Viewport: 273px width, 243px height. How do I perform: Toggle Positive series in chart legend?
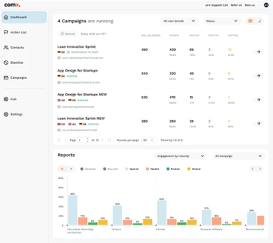[173, 169]
